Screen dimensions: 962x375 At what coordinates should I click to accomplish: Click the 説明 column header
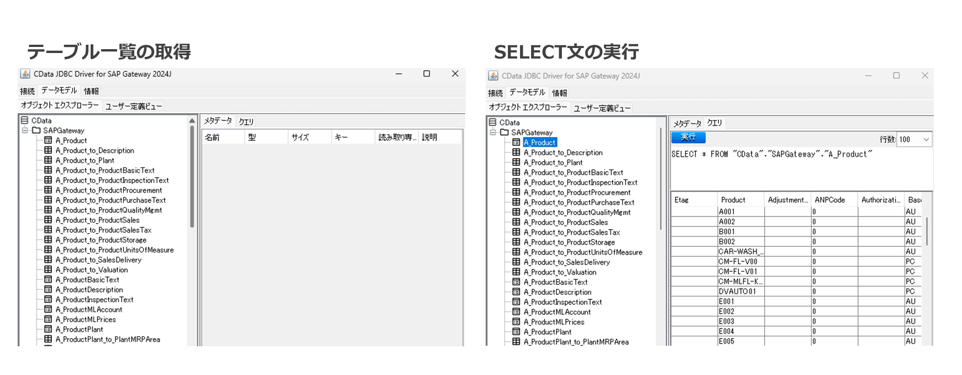pos(440,137)
